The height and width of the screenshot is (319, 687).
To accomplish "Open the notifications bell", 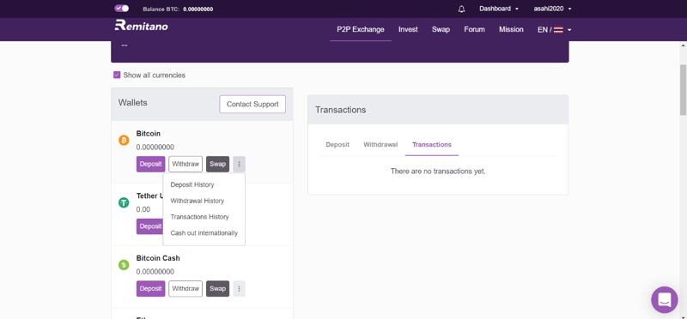I will (461, 9).
